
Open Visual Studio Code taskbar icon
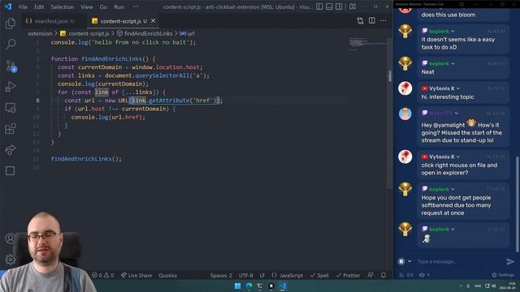click(x=283, y=286)
